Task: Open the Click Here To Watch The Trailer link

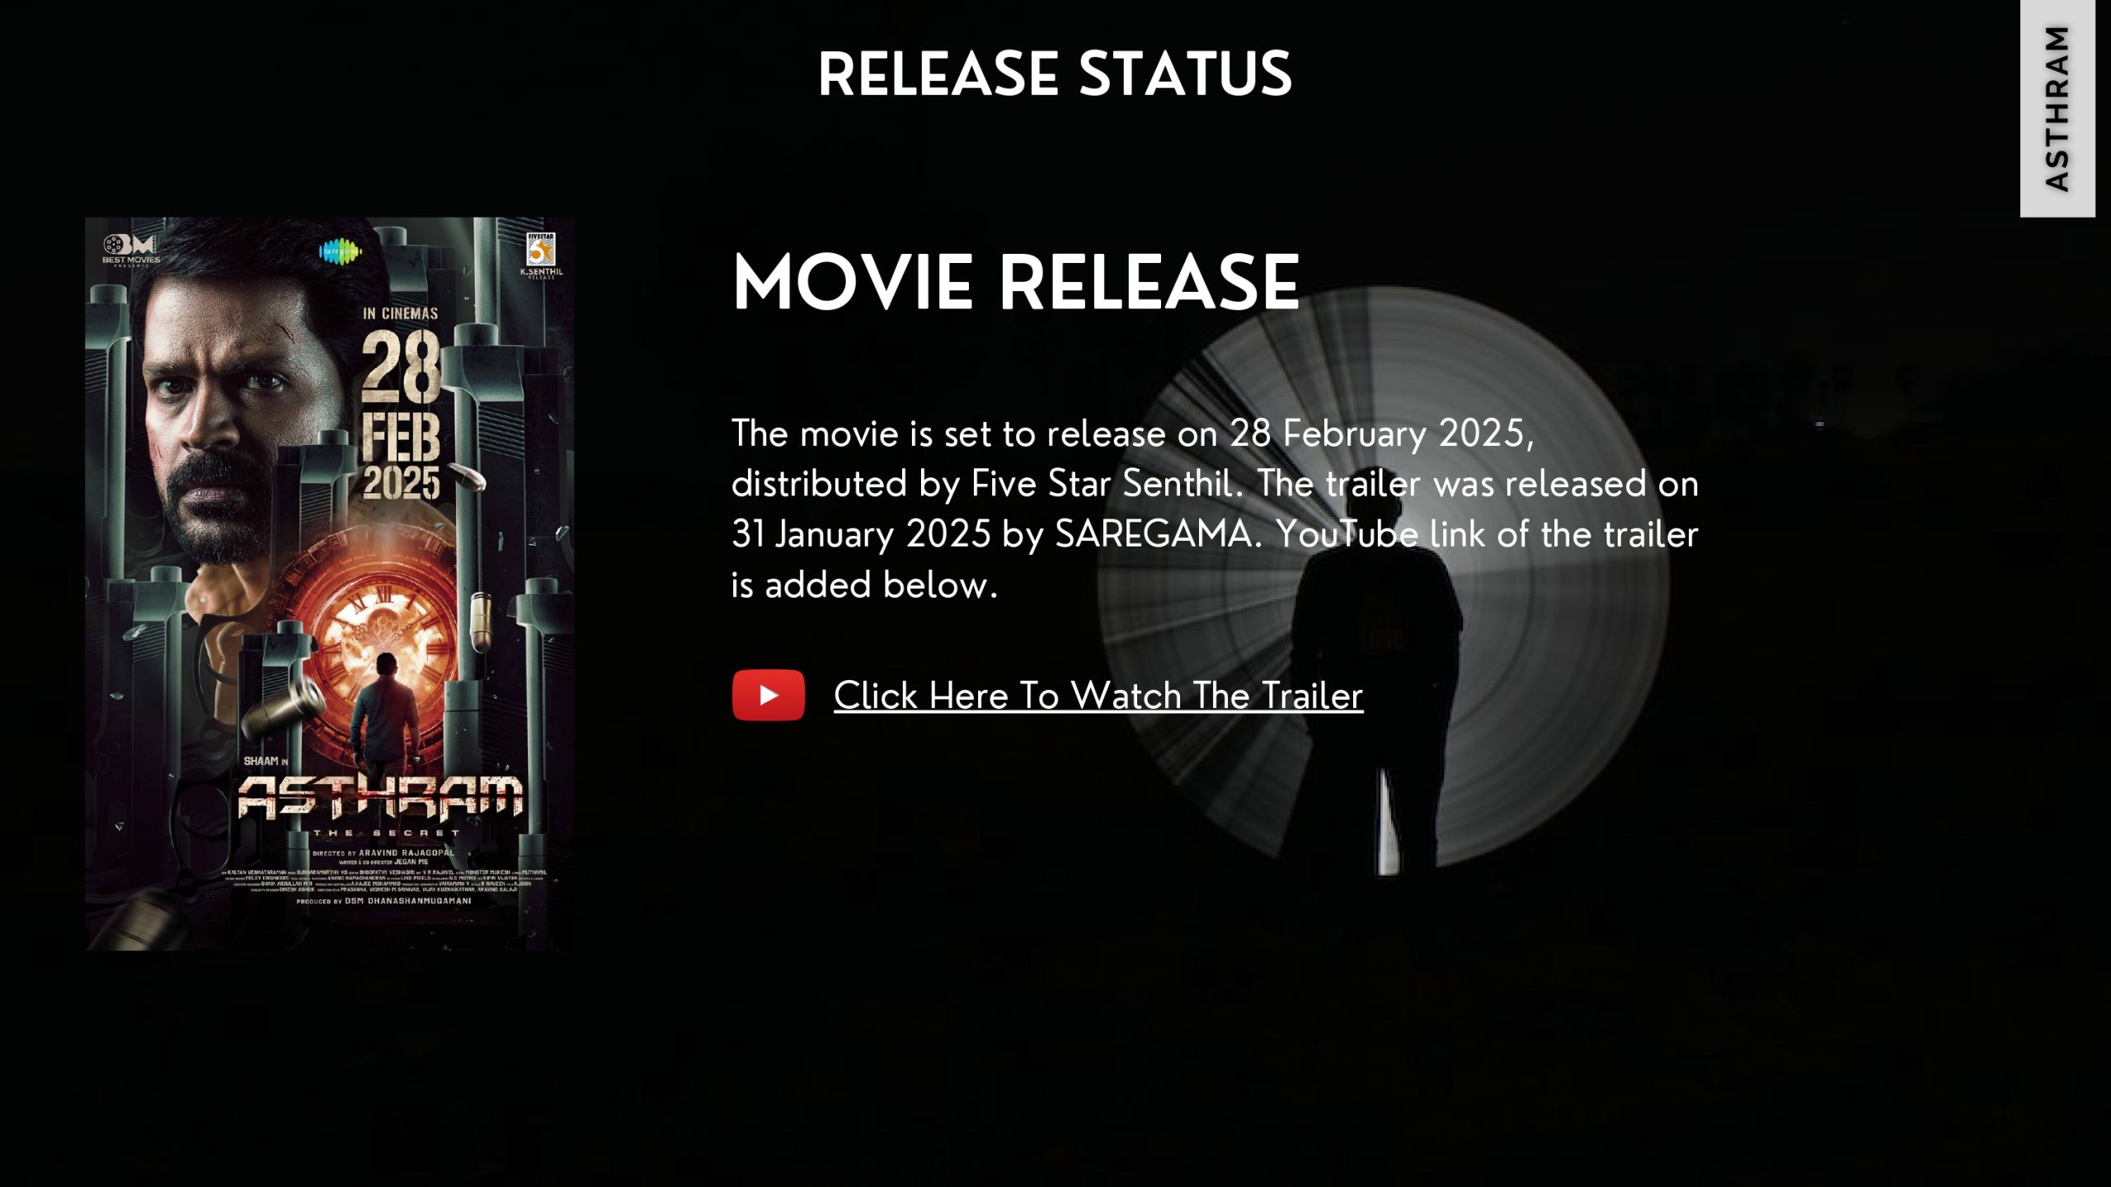Action: tap(1098, 696)
